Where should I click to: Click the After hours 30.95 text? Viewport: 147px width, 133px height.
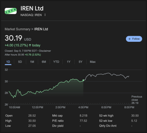[15, 55]
